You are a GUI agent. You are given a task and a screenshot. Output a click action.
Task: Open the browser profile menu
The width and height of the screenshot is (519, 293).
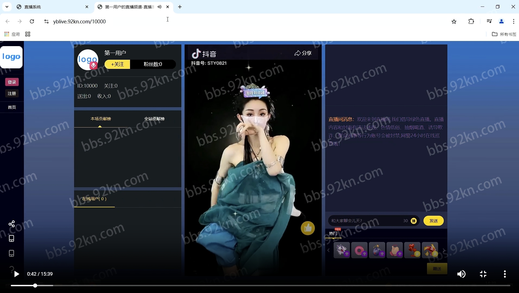(x=501, y=21)
